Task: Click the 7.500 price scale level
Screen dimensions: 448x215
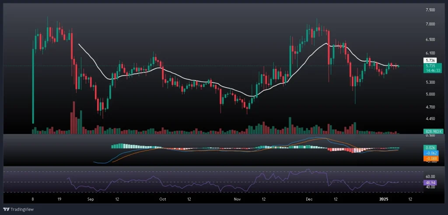Action: coord(430,10)
